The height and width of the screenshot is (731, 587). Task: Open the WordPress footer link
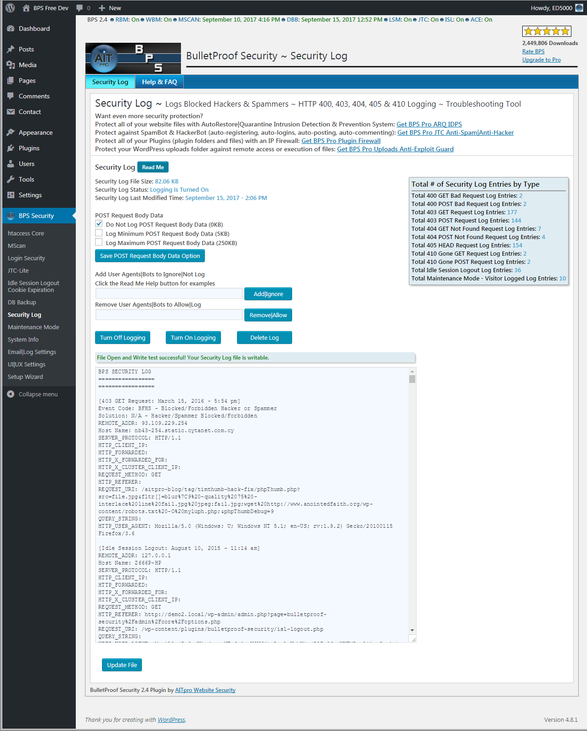click(171, 720)
